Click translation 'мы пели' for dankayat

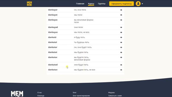pyautogui.click(x=78, y=15)
